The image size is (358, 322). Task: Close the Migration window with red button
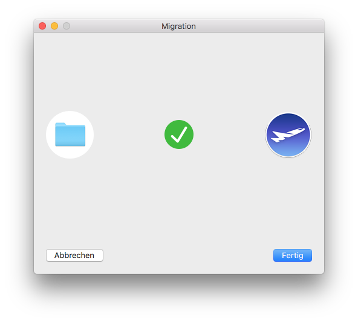coord(42,26)
